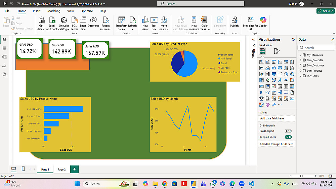
Task: Select the scatter chart visual
Action: [280, 74]
